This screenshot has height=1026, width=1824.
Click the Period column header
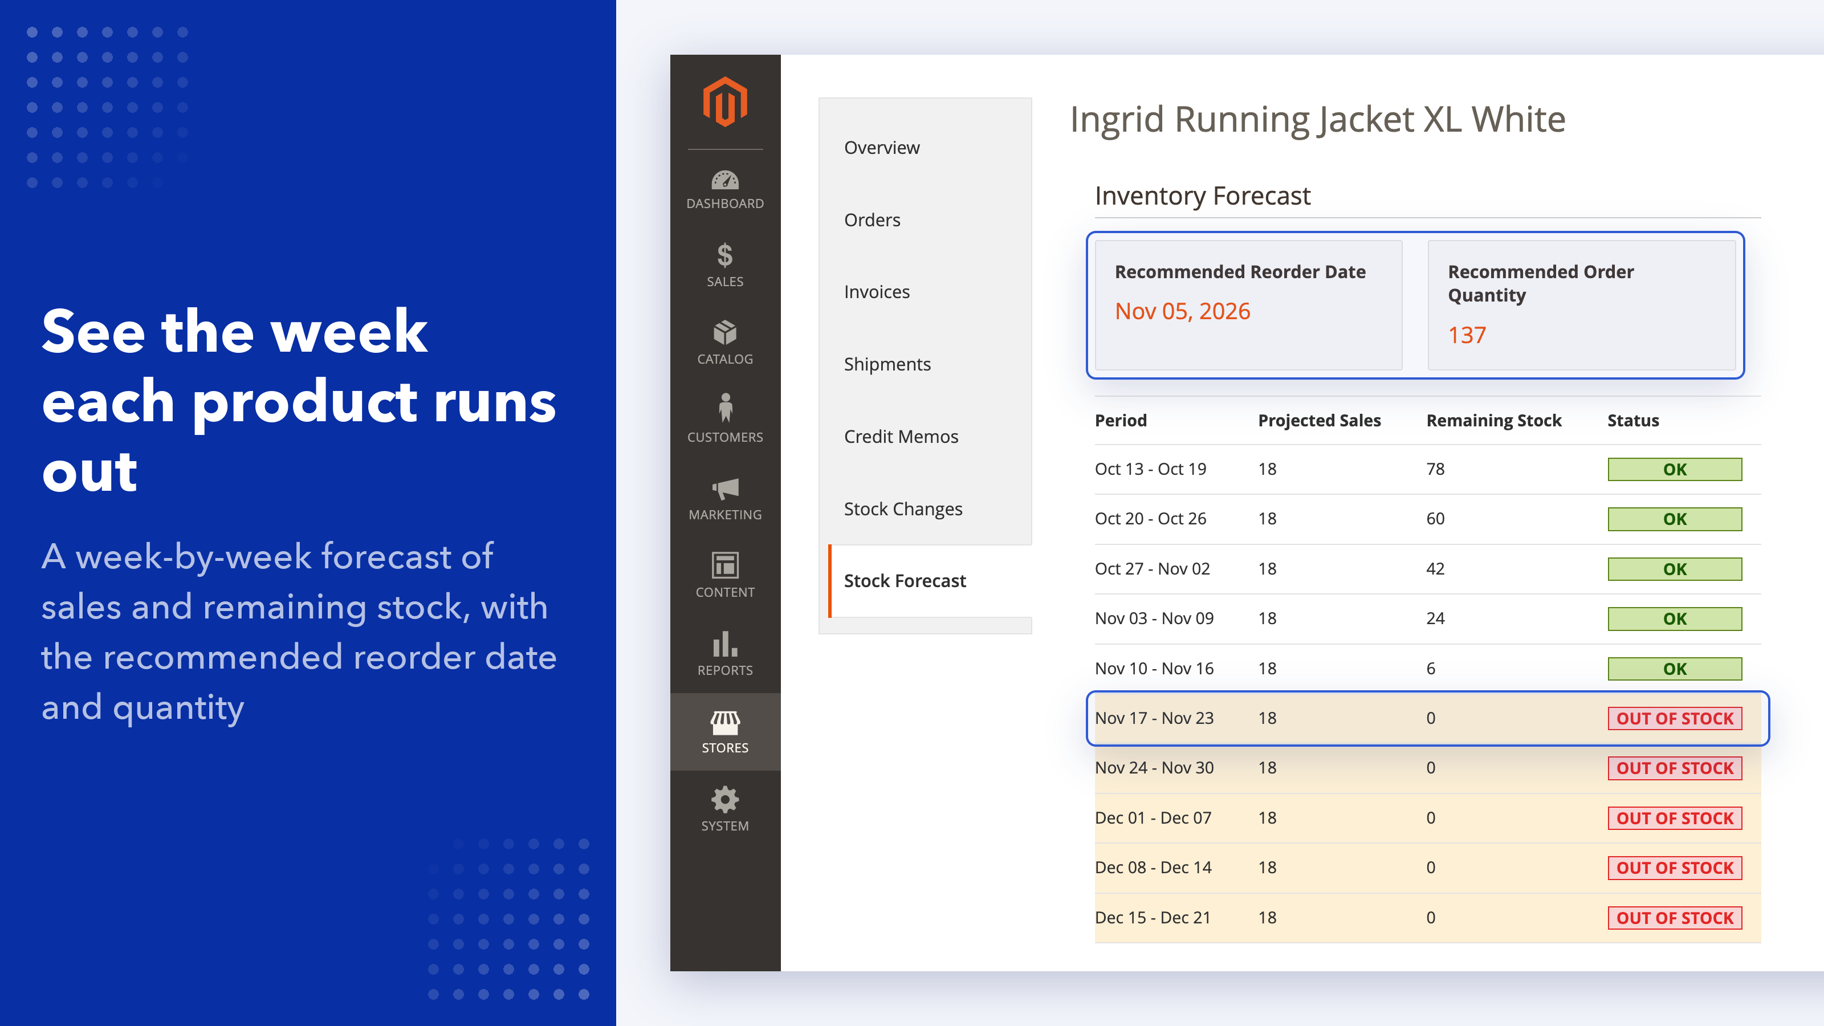[1120, 420]
